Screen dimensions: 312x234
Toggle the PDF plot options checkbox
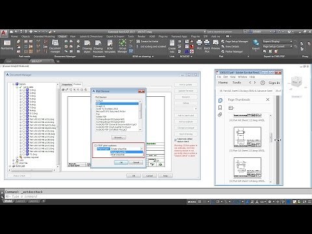pyautogui.click(x=96, y=146)
